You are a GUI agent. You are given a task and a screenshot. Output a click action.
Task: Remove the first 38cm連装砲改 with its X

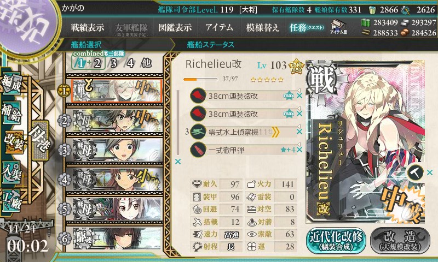click(x=299, y=96)
